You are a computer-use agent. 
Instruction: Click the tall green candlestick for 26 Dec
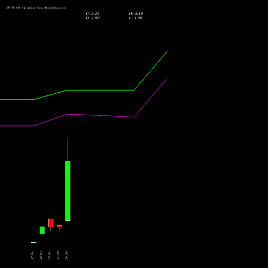point(68,191)
